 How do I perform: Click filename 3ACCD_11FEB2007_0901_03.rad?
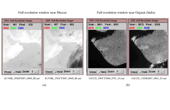149,79
